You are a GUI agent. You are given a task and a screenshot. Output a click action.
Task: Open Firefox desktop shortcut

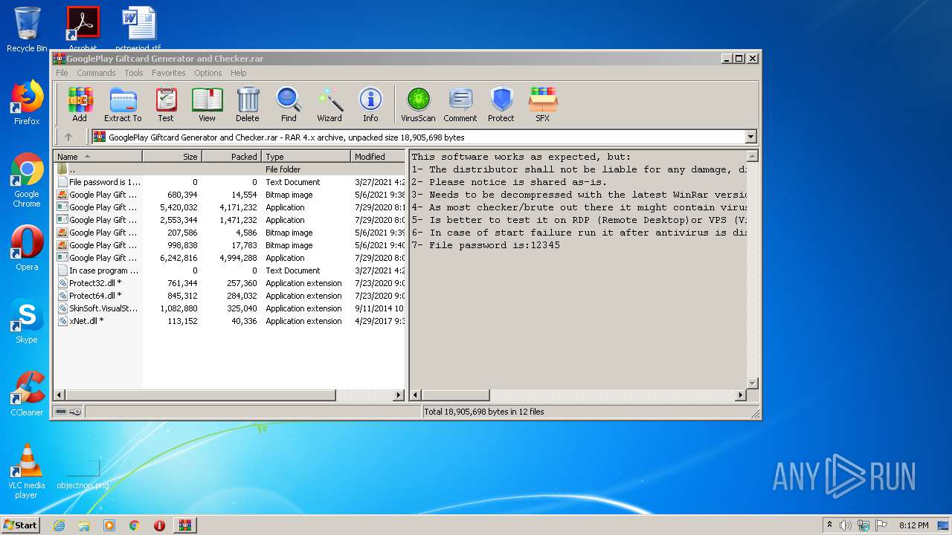point(27,103)
